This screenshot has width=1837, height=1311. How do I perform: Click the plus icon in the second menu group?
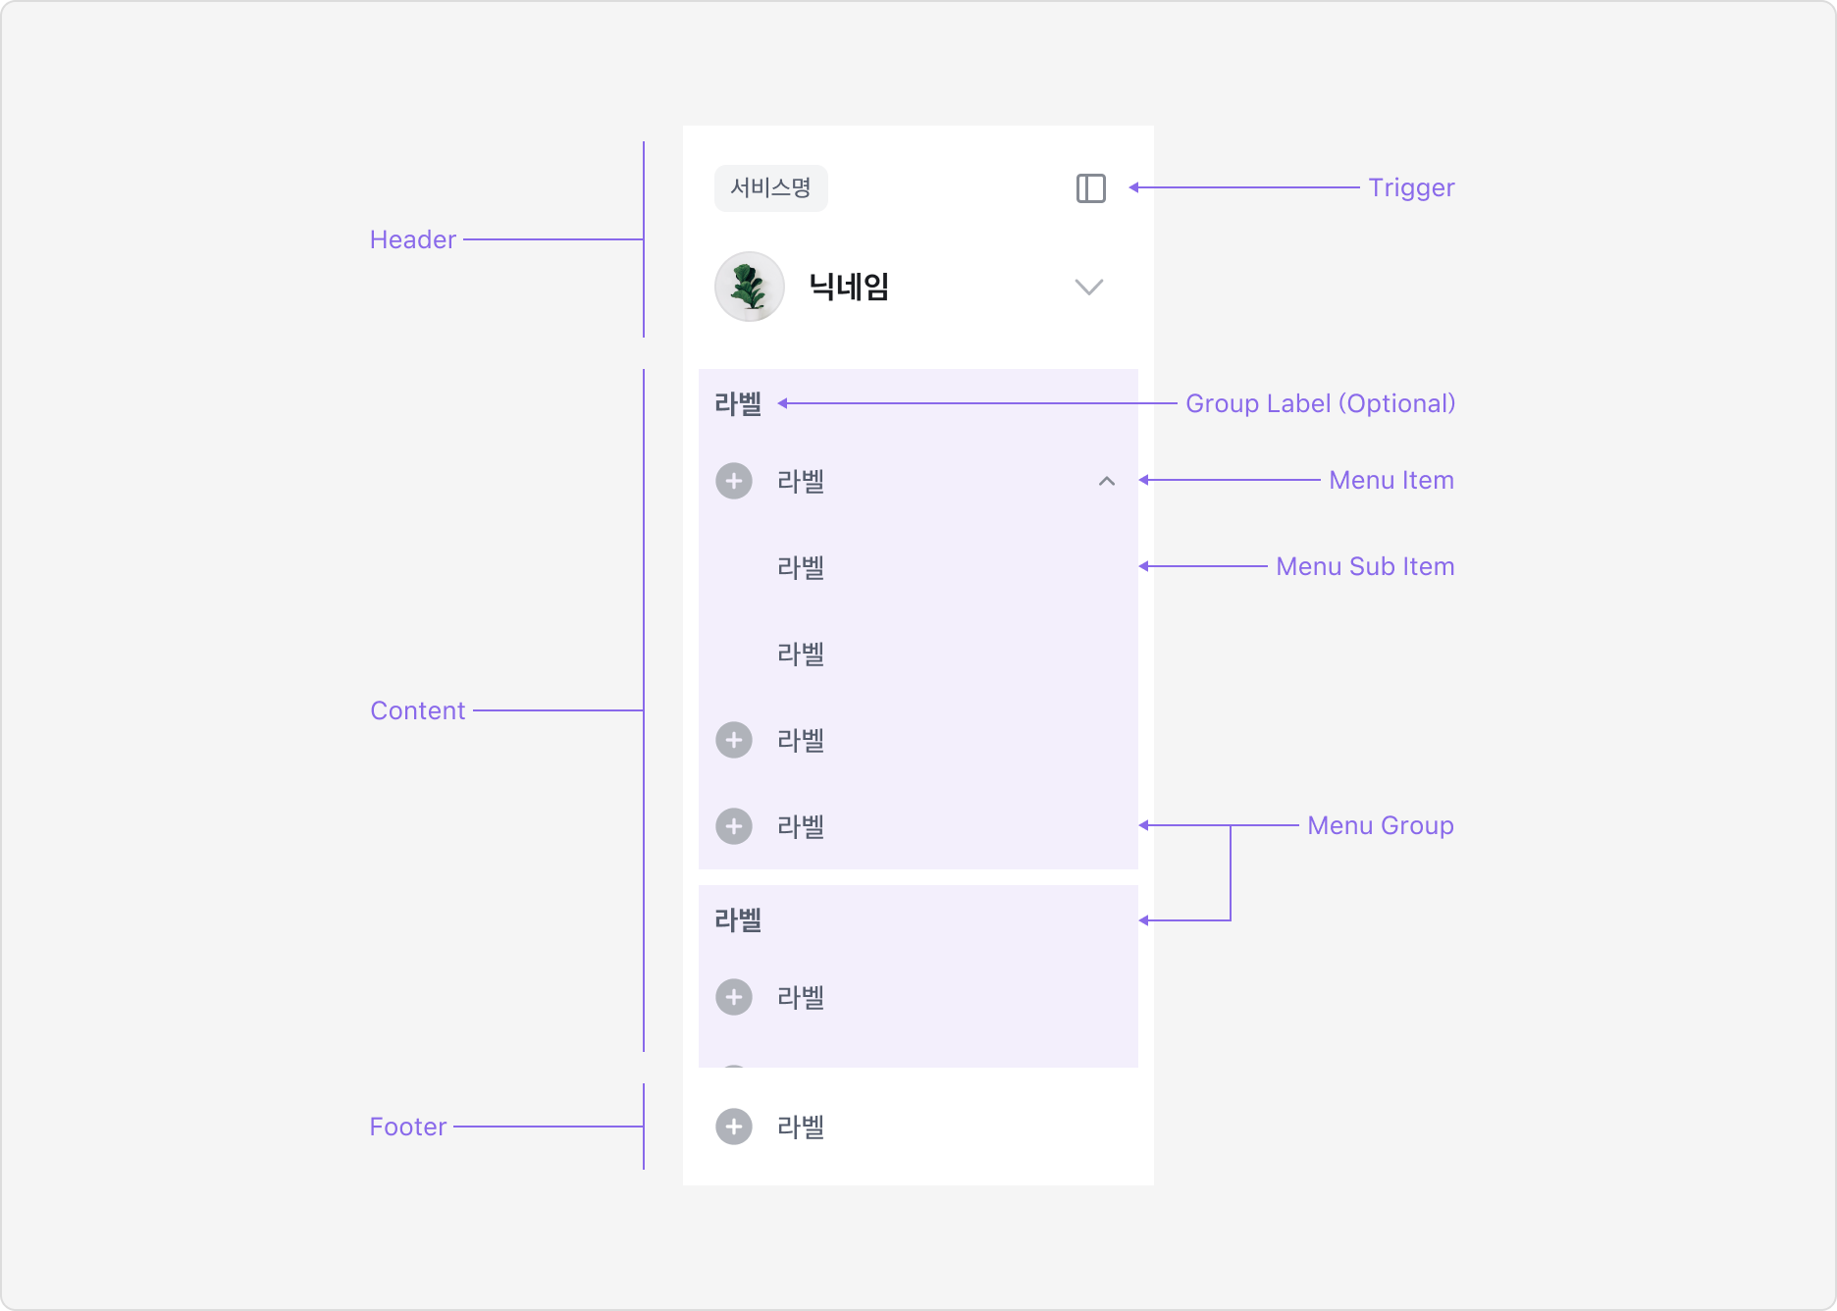coord(734,997)
